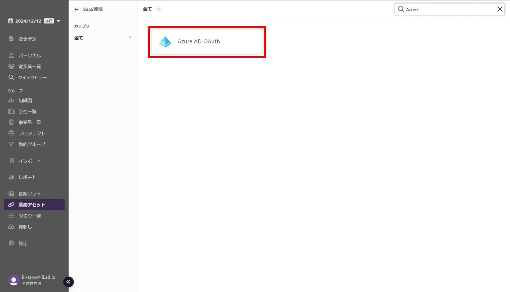Select the 全て category filter
The image size is (510, 292).
79,38
